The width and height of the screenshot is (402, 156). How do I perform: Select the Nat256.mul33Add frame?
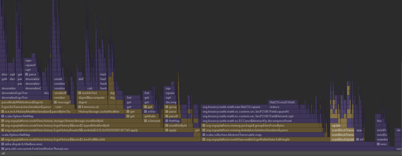283,102
